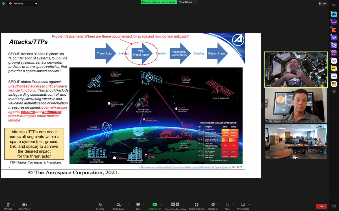
Task: Click the green Share Screen button
Action: (x=155, y=206)
